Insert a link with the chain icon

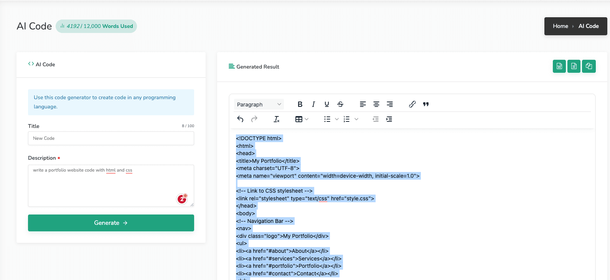pyautogui.click(x=412, y=104)
